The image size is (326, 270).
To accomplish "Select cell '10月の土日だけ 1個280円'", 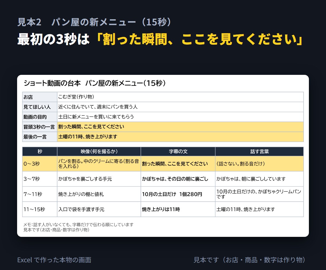I will pos(178,194).
